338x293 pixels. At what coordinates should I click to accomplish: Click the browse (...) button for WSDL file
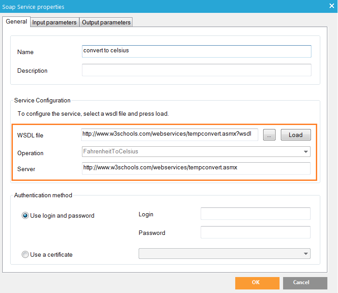(269, 135)
